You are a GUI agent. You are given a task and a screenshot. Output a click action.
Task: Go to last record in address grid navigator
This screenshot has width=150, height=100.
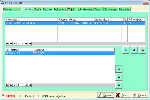30,44
